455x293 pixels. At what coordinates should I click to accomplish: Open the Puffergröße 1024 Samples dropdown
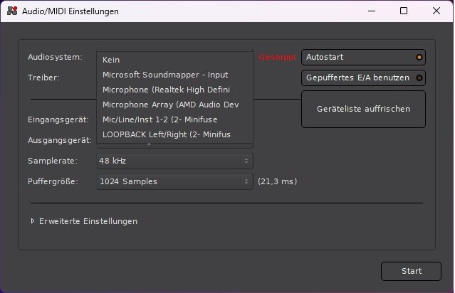click(x=174, y=181)
